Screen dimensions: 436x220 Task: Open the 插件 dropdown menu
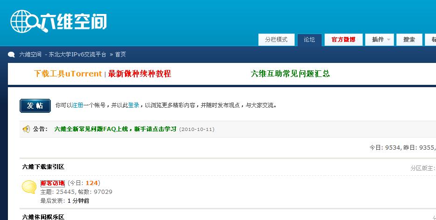click(379, 40)
